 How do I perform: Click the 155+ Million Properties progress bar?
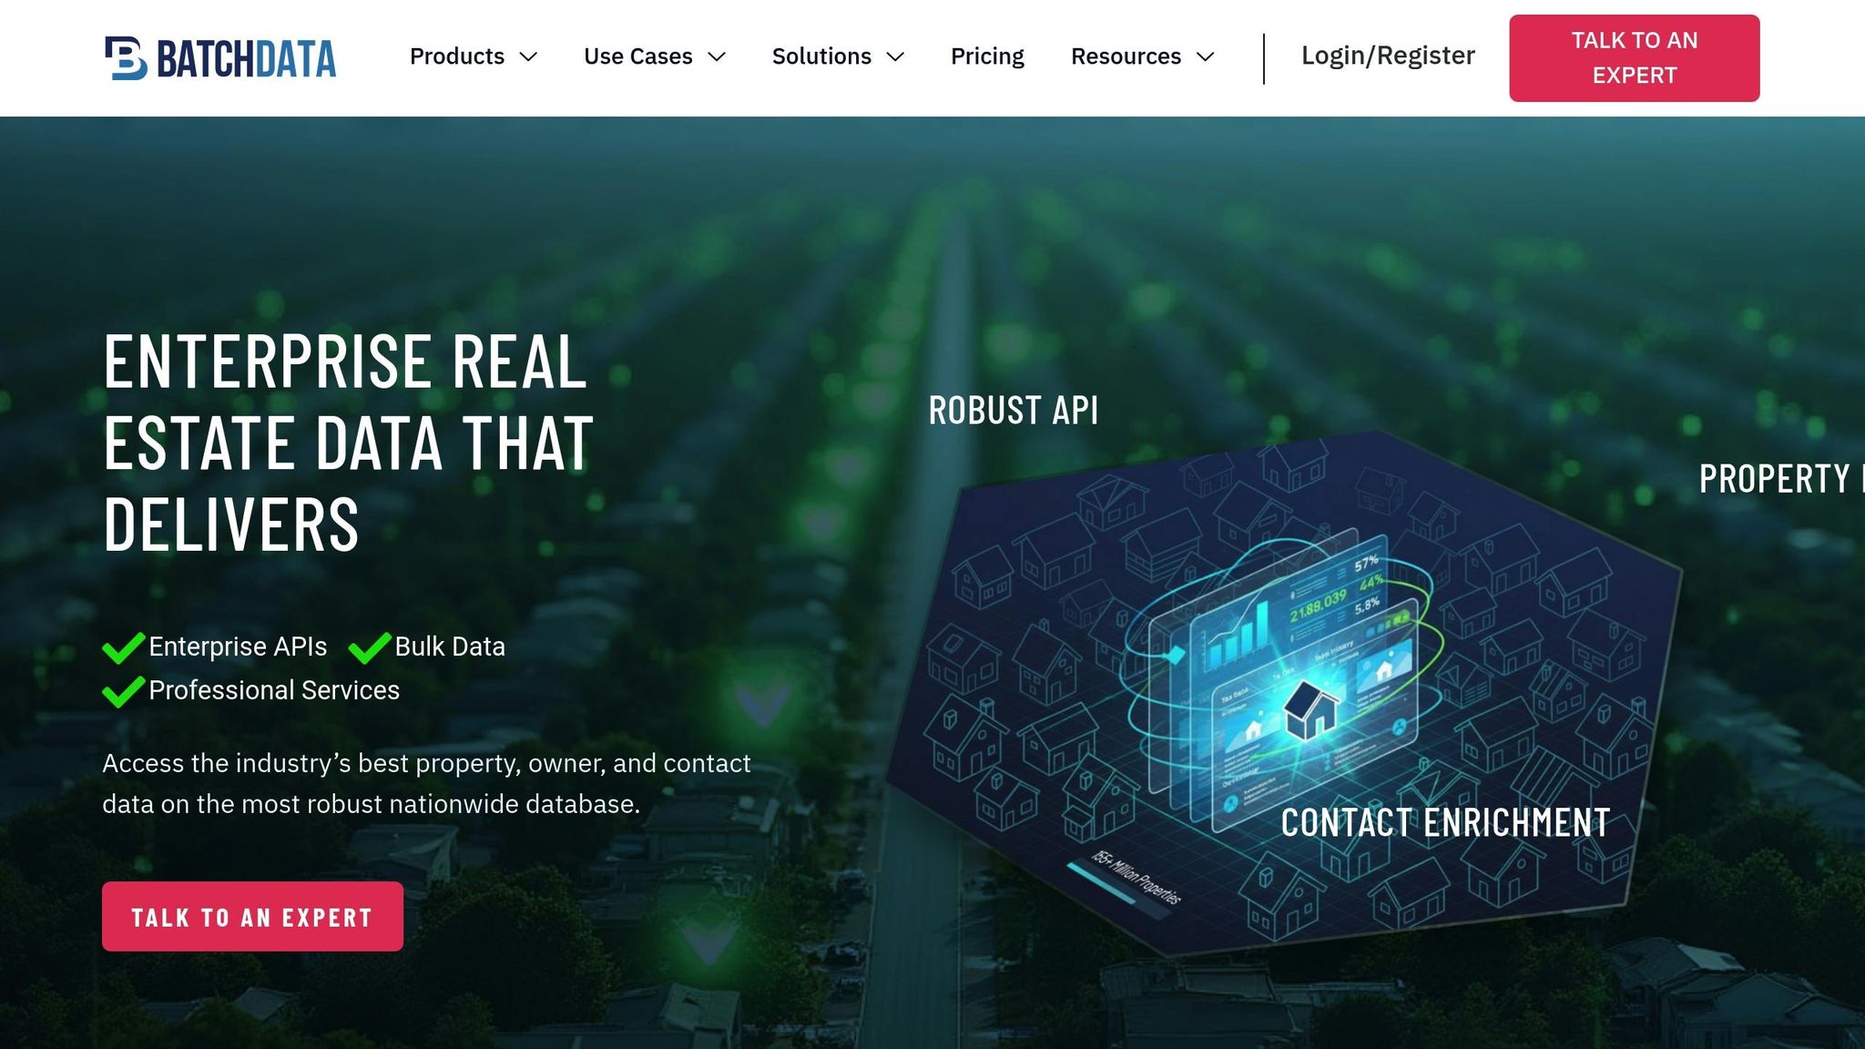coord(1102,884)
